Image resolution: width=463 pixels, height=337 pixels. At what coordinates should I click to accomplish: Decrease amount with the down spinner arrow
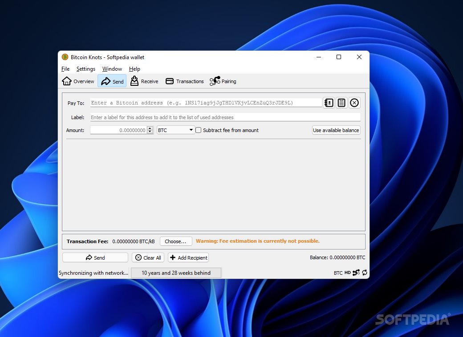(150, 132)
